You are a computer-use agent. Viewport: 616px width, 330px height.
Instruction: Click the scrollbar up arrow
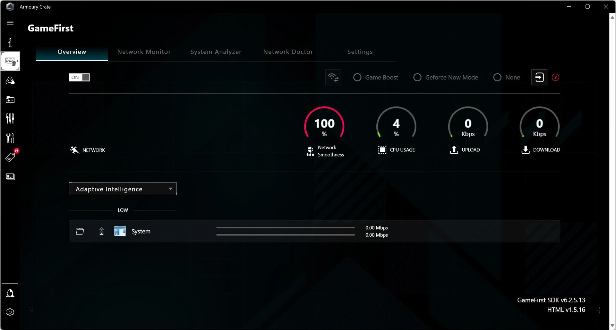coord(612,18)
